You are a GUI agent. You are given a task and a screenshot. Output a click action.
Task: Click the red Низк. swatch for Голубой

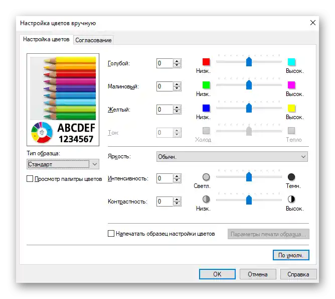tap(206, 62)
